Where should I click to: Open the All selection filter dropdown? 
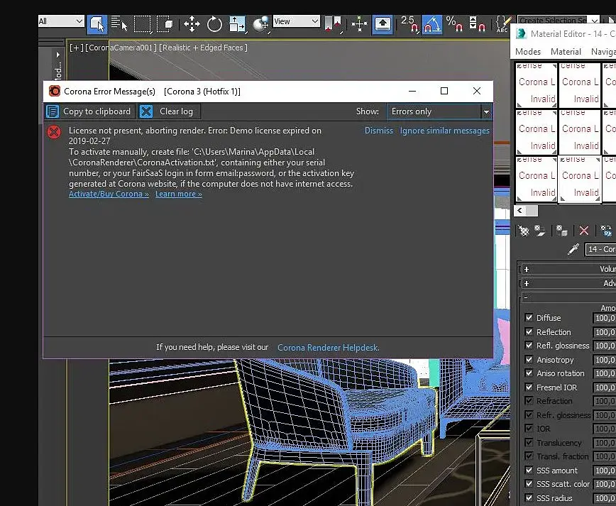(x=61, y=21)
